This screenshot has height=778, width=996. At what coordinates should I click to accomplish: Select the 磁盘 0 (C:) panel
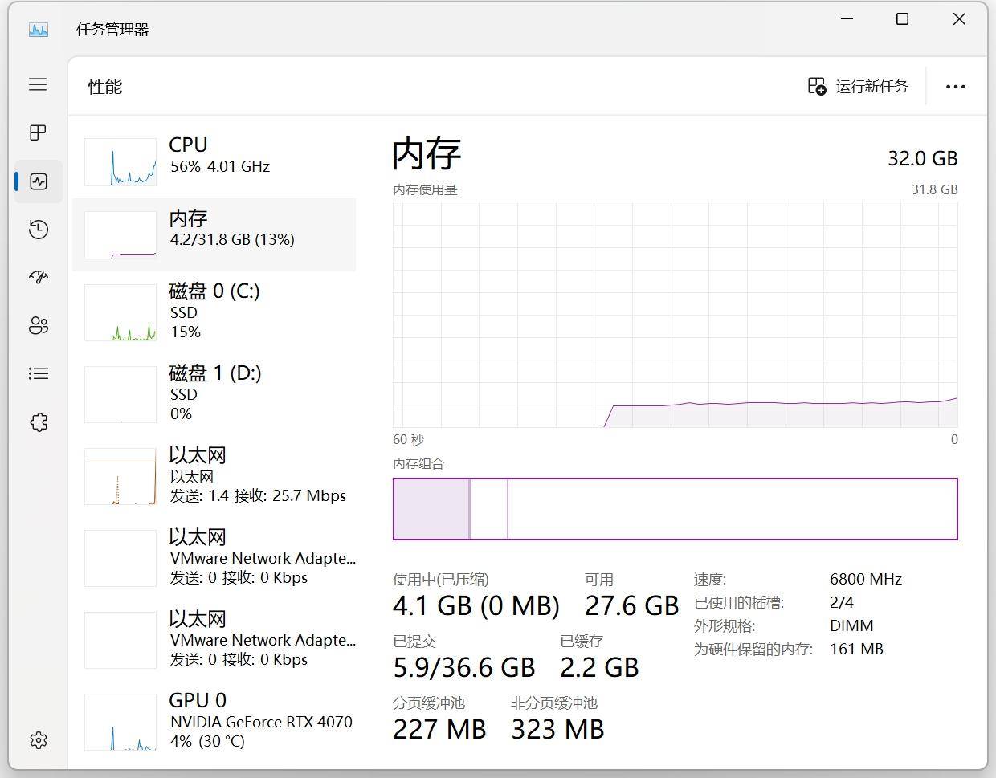point(213,312)
